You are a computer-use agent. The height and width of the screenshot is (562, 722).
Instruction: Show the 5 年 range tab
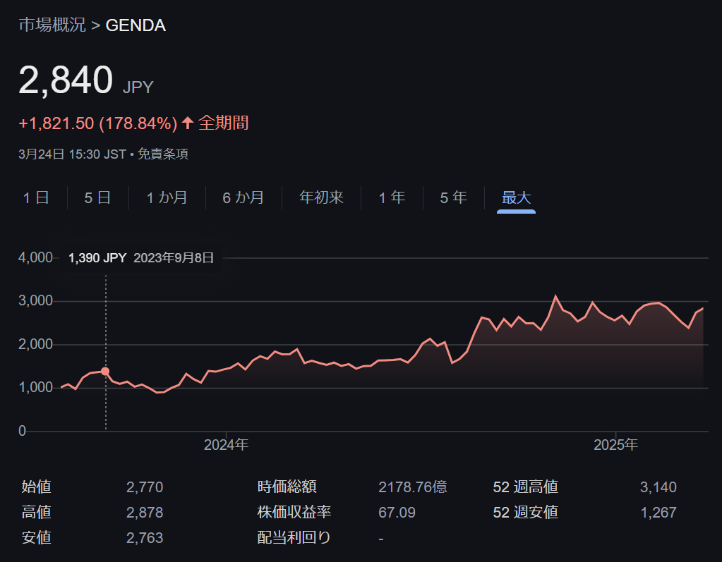click(x=454, y=197)
